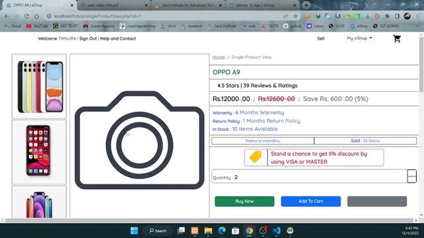
Task: Open the Windows Start menu
Action: click(134, 231)
